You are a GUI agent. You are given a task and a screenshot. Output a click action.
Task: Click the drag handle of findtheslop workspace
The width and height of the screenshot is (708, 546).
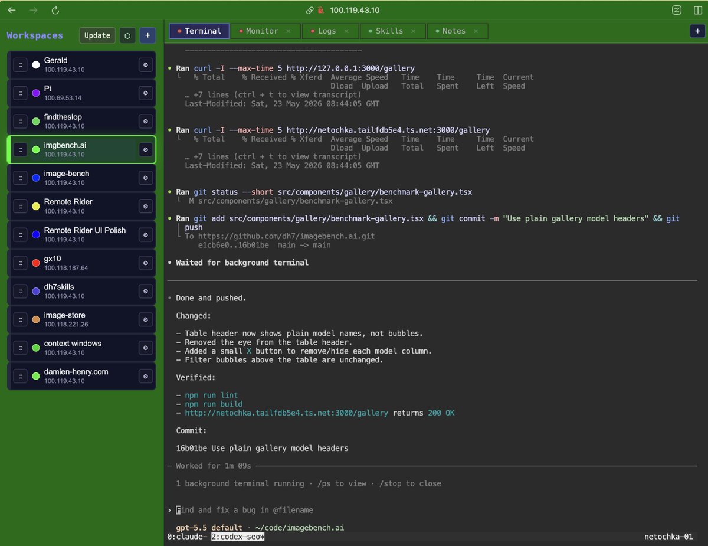coord(20,122)
